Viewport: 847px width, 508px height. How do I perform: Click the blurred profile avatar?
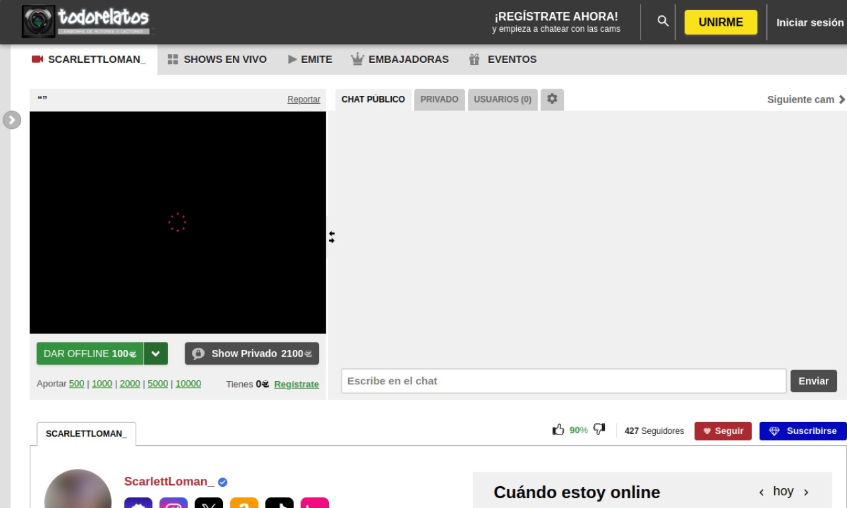78,489
